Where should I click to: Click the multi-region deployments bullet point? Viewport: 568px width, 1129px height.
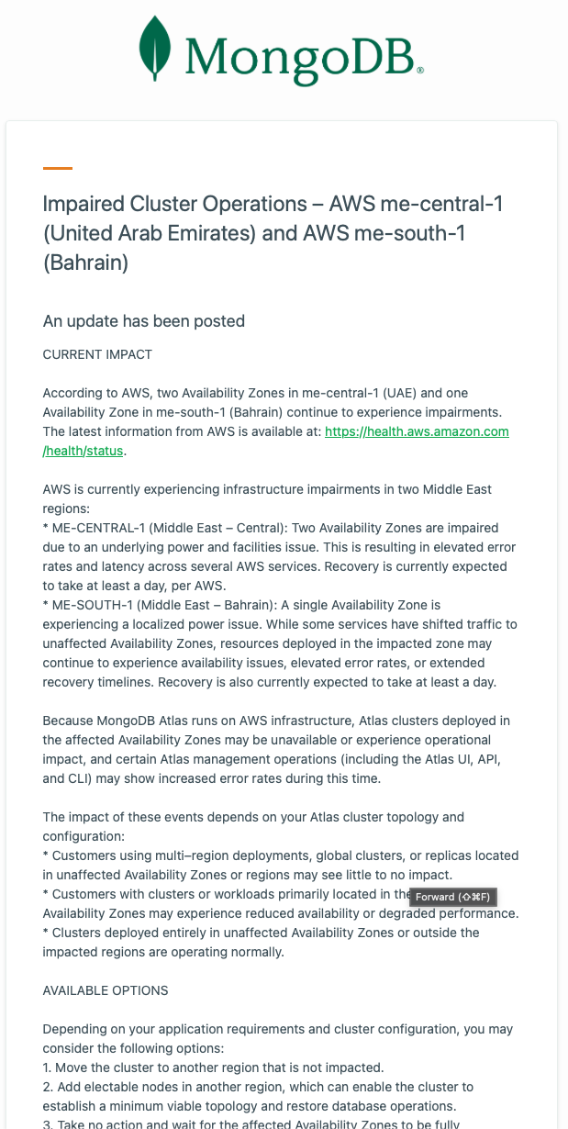pyautogui.click(x=275, y=866)
